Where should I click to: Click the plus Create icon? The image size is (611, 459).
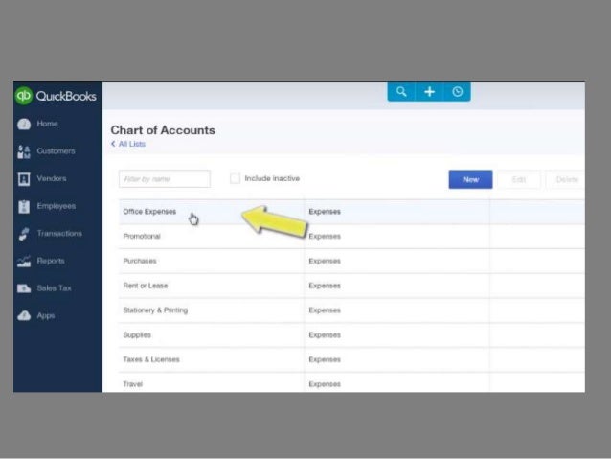pyautogui.click(x=429, y=92)
